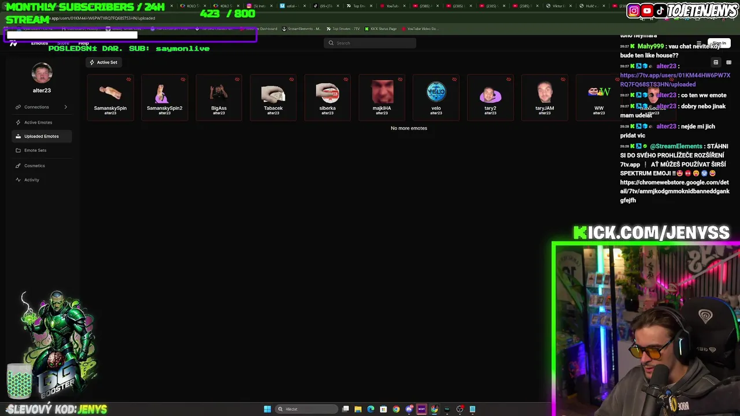This screenshot has height=416, width=740.
Task: Open the Emotes nav tab
Action: tap(39, 43)
